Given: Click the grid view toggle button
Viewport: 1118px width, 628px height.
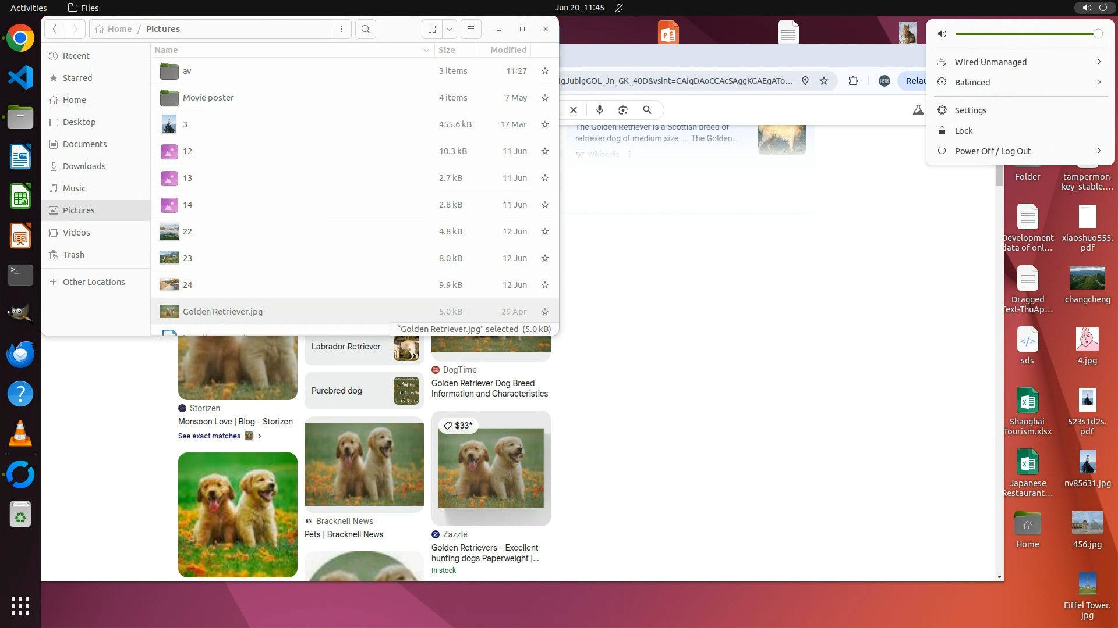Looking at the screenshot, I should coord(432,29).
